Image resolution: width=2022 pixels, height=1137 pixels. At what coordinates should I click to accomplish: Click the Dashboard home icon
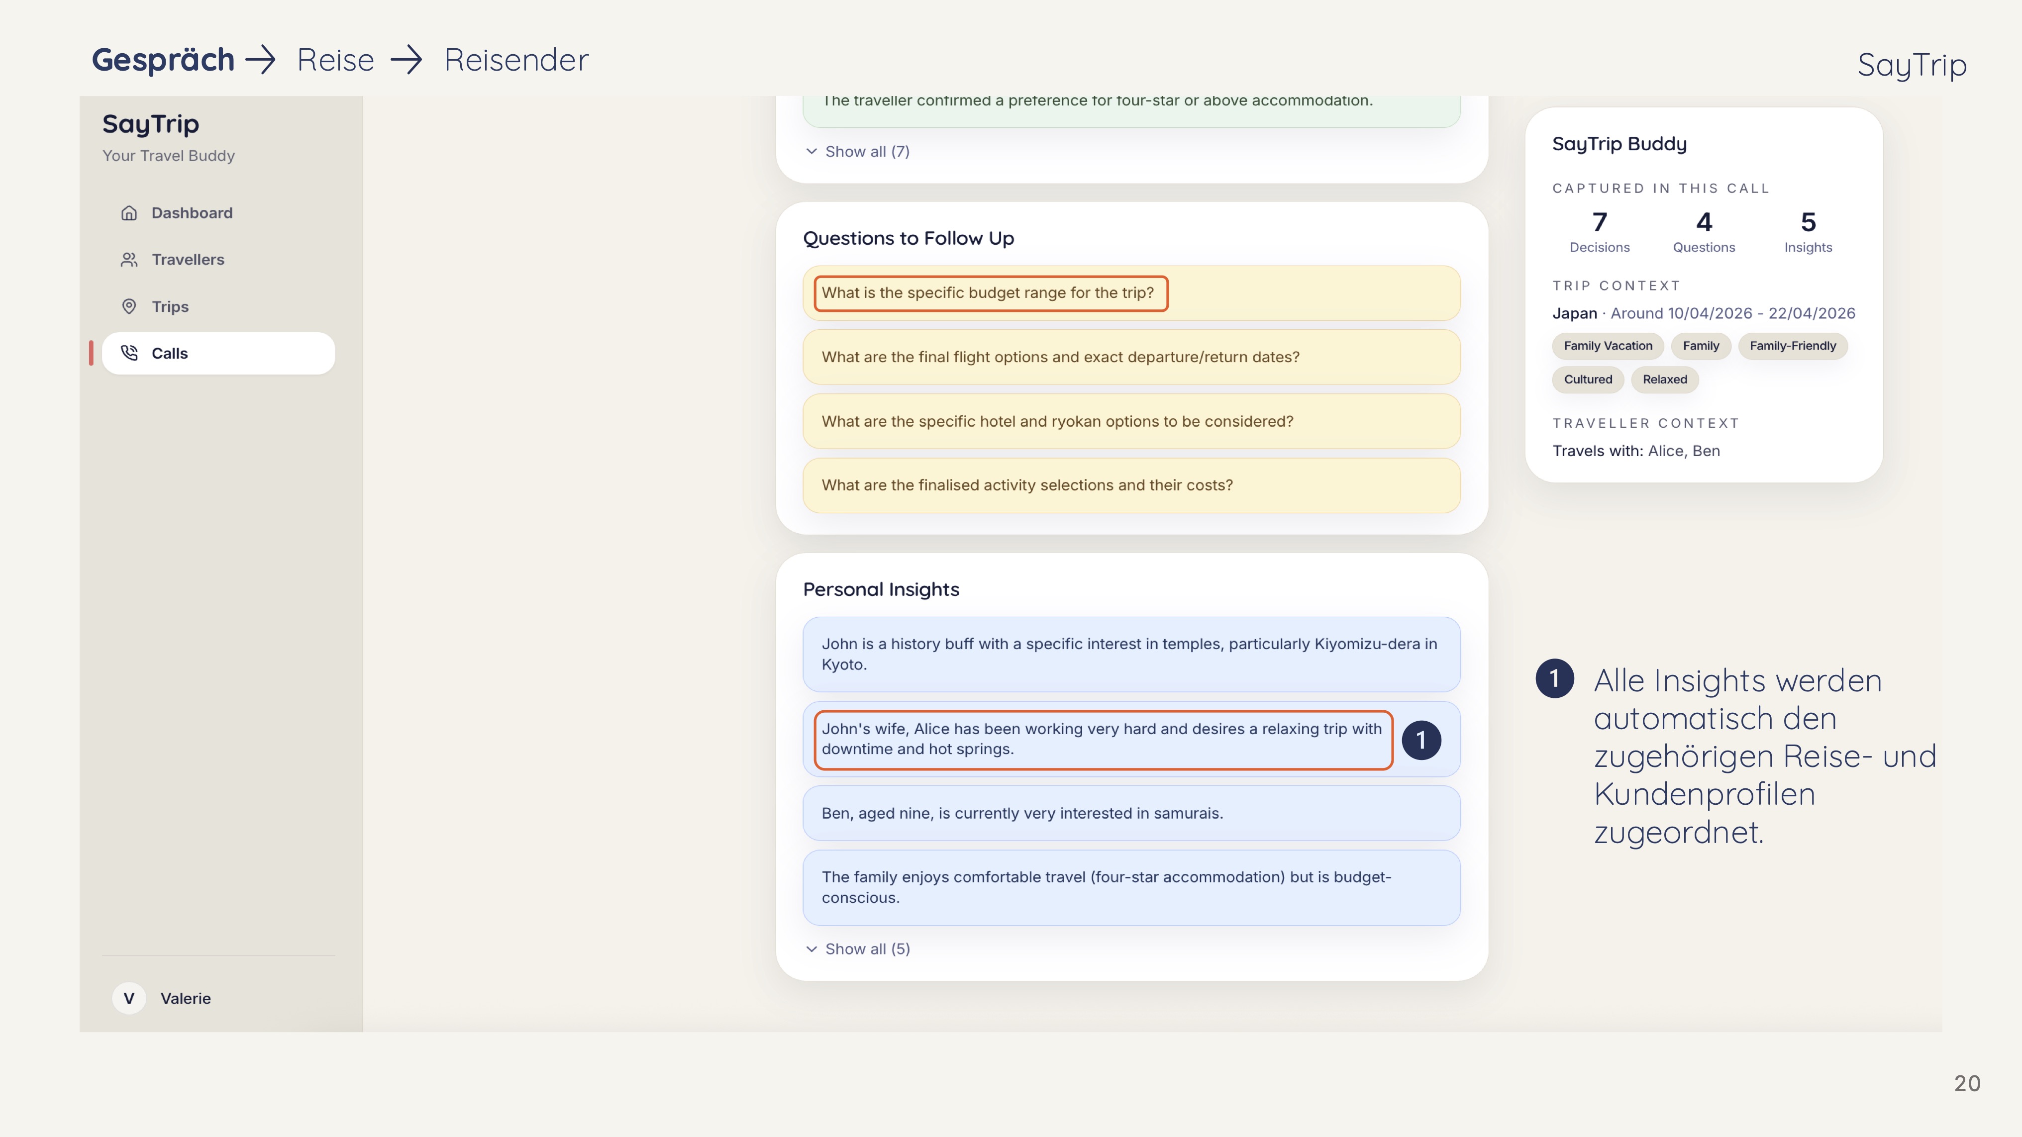coord(129,213)
